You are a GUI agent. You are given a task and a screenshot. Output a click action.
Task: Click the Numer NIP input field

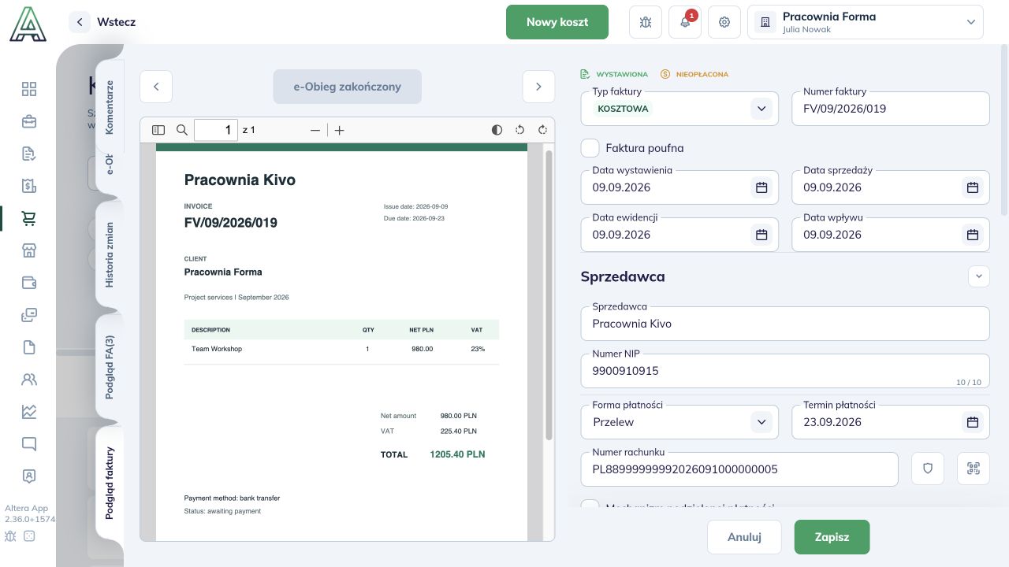point(785,371)
